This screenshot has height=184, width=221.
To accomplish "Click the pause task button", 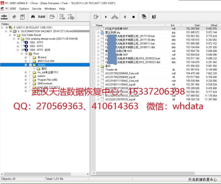I will (x=125, y=17).
